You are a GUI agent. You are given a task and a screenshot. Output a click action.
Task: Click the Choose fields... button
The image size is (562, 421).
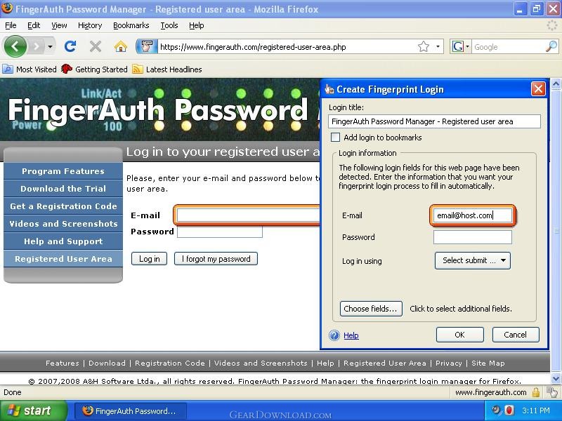click(x=371, y=309)
